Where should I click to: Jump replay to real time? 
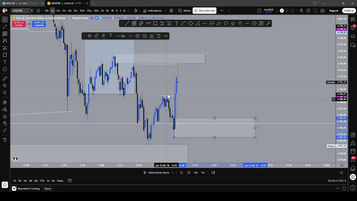(x=213, y=173)
